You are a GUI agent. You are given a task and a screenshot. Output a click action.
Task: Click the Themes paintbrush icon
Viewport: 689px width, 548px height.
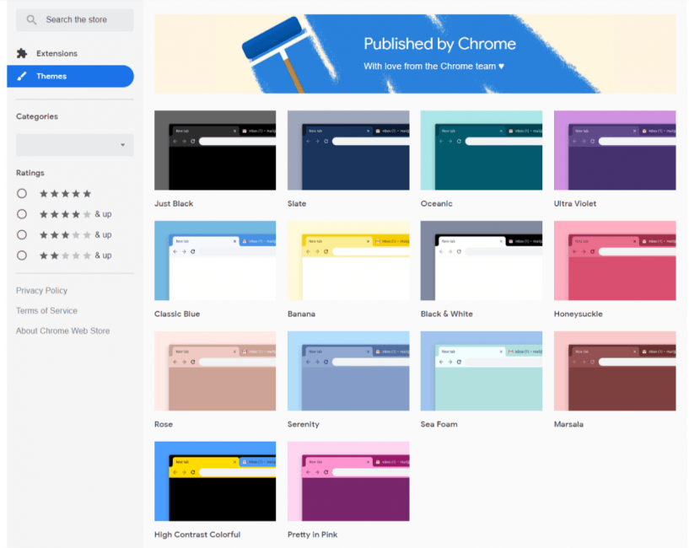pos(22,77)
